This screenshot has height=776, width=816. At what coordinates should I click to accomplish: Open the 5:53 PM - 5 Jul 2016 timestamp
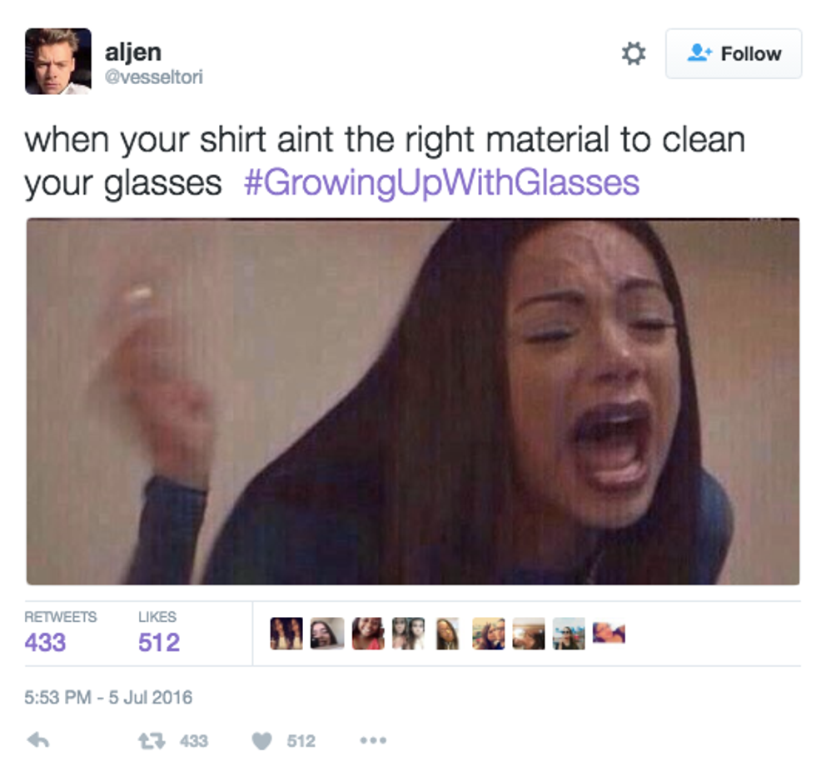pos(108,698)
